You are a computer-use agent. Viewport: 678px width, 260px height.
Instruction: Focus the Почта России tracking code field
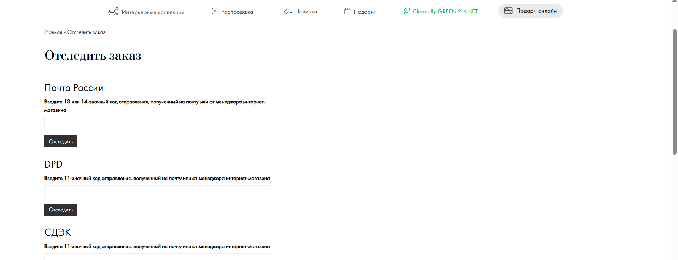tap(157, 124)
